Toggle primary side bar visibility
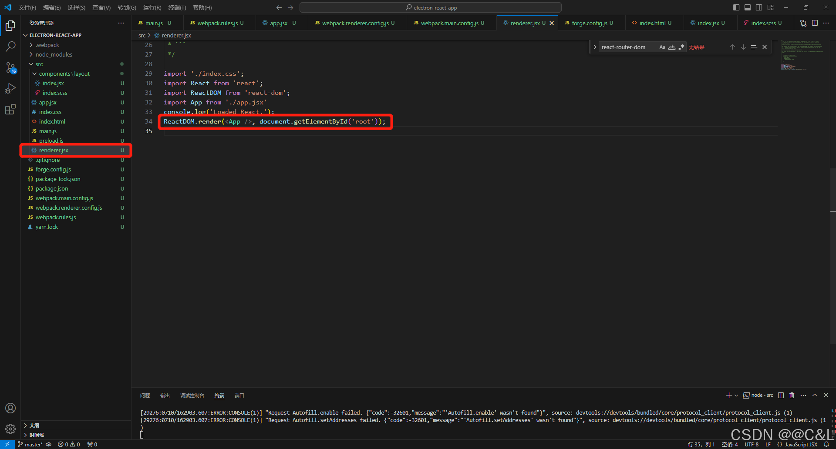The width and height of the screenshot is (836, 449). 736,7
